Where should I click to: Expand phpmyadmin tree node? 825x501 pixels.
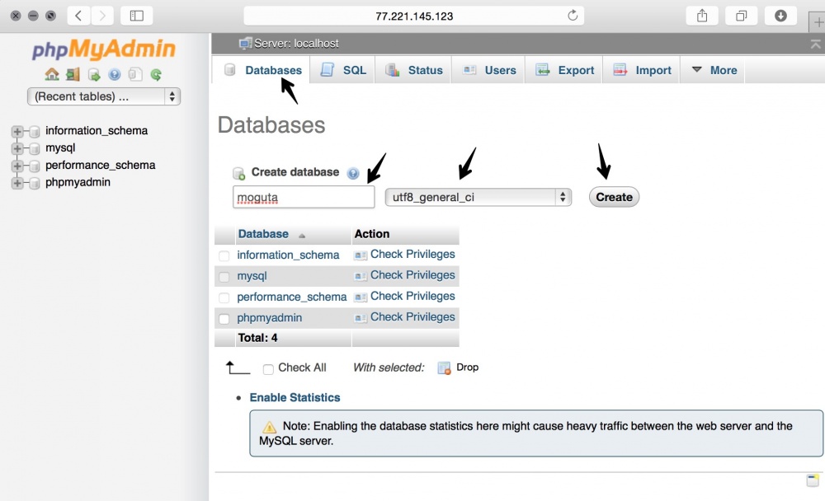click(x=17, y=184)
